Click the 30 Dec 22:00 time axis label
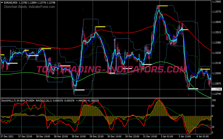Image resolution: width=223 pixels, height=139 pixels. click(132, 136)
